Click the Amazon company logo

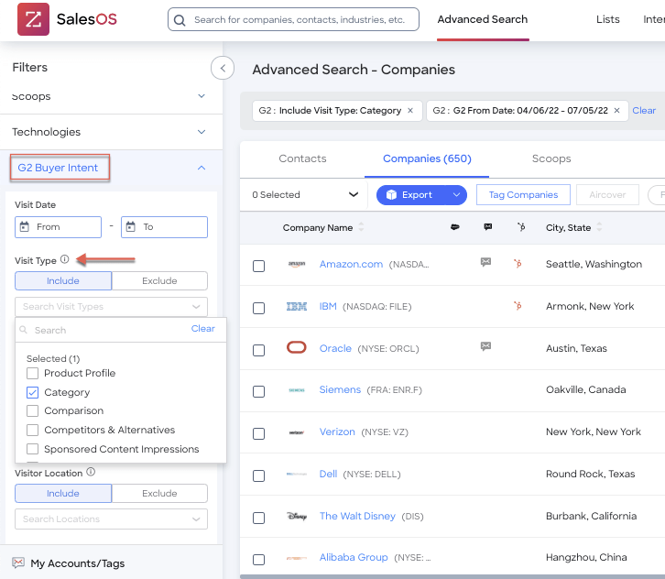pyautogui.click(x=297, y=264)
